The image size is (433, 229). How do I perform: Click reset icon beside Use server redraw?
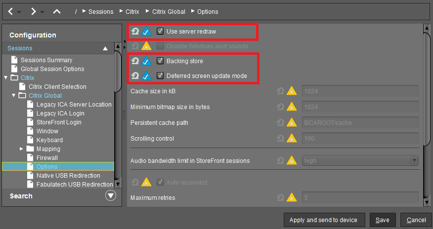click(x=135, y=32)
